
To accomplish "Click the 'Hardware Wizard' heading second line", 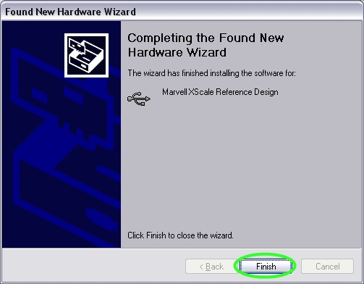I will pos(177,52).
